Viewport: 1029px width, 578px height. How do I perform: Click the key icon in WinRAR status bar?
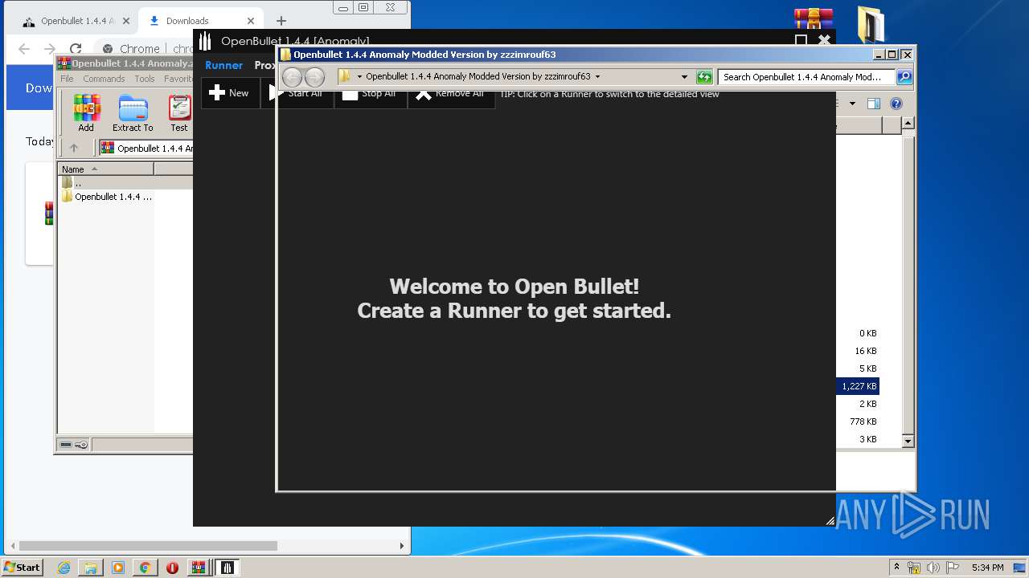pos(81,445)
